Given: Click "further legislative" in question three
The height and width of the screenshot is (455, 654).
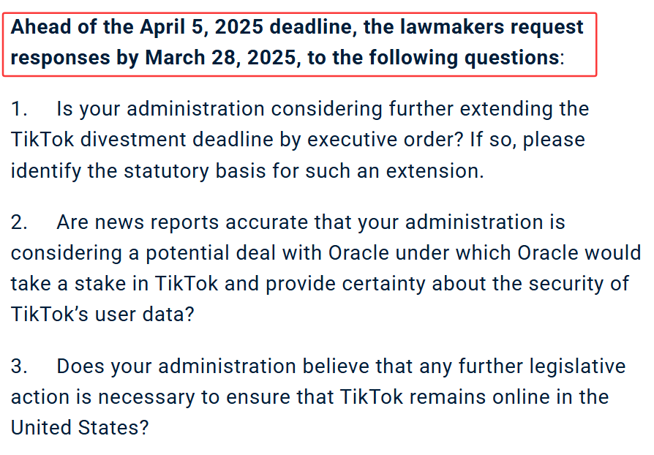Looking at the screenshot, I should tap(542, 366).
